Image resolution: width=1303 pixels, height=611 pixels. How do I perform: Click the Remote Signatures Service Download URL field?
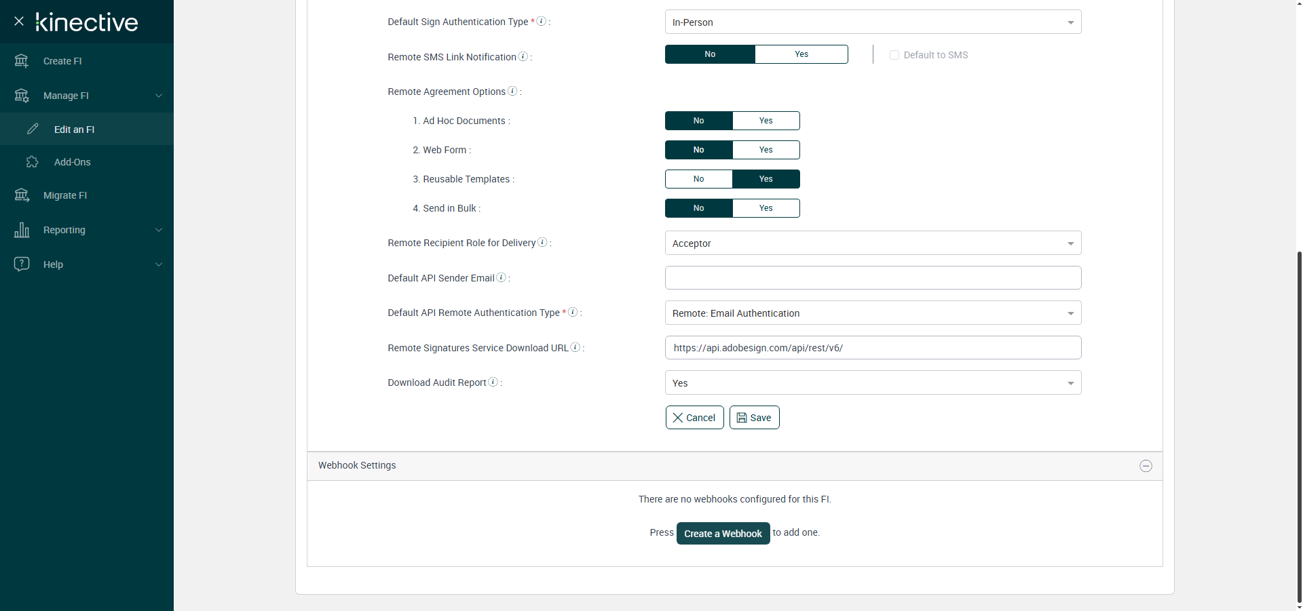coord(873,348)
